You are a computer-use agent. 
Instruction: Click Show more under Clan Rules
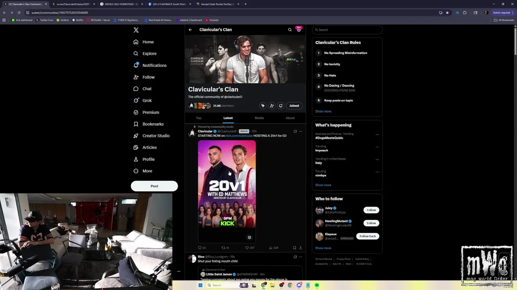(323, 111)
